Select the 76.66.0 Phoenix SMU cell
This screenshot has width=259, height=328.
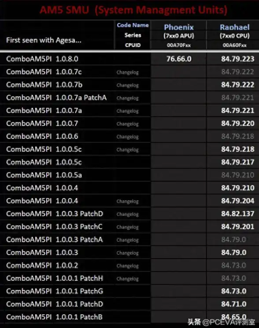point(179,59)
